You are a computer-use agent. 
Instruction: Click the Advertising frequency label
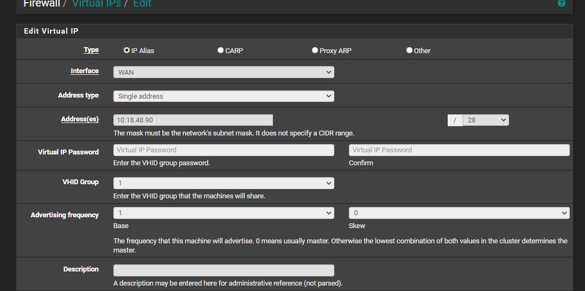65,215
